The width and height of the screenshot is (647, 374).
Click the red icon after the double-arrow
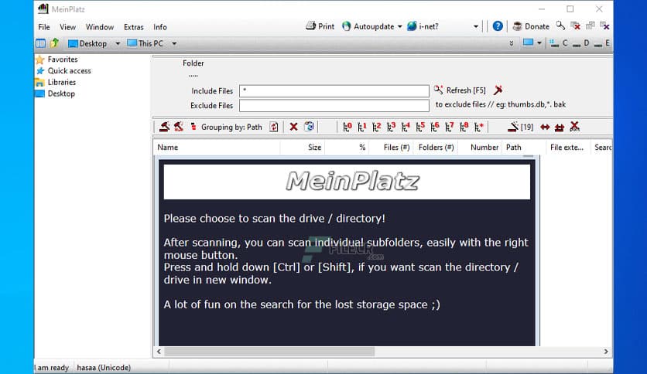coord(559,127)
